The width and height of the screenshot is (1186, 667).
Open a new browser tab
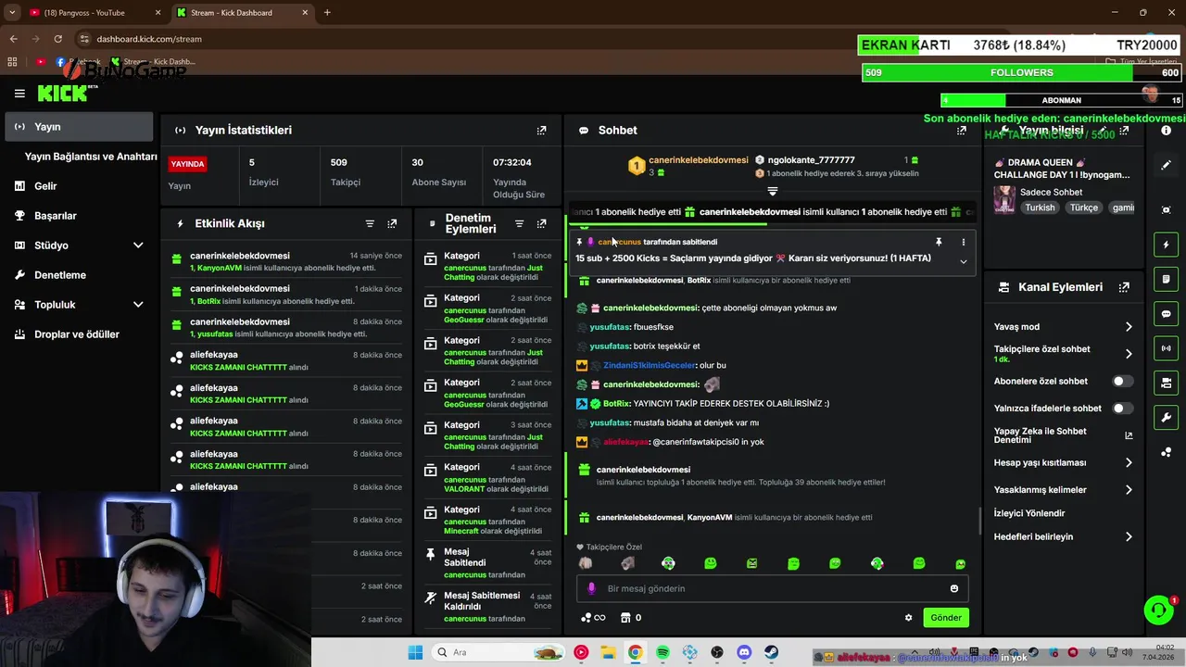[327, 13]
